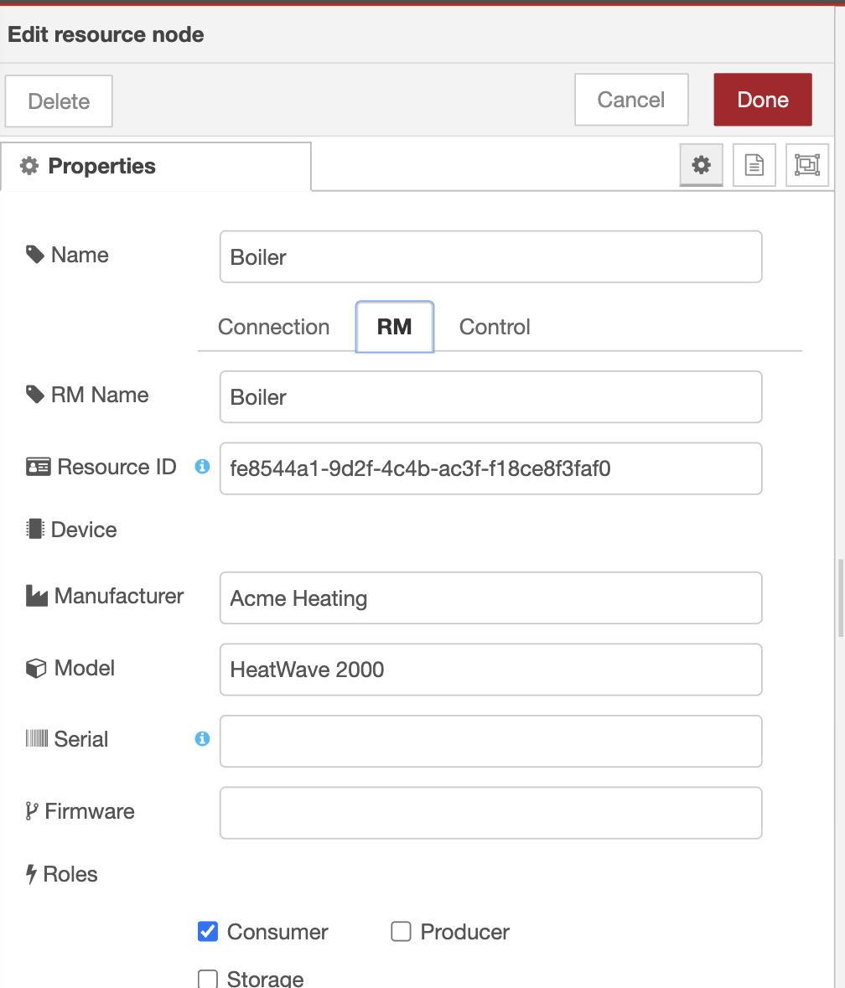
Task: Click the Resource ID field
Action: pos(491,468)
